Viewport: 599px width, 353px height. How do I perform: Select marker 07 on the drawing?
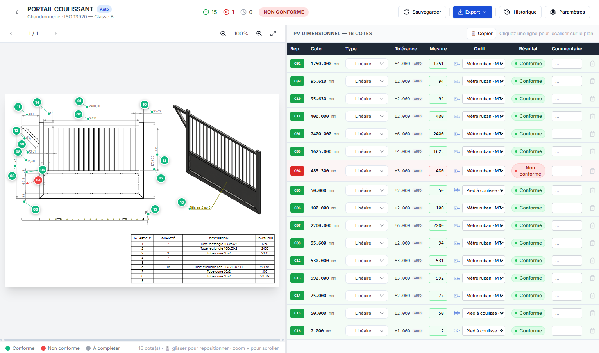click(79, 114)
